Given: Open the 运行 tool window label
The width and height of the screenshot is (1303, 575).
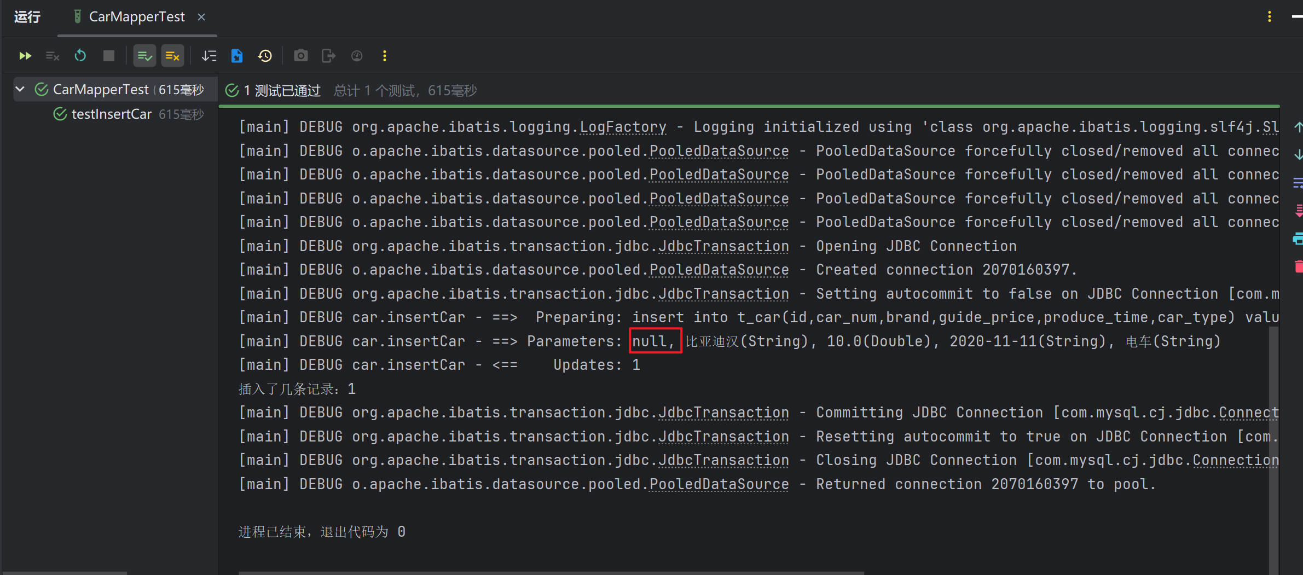Looking at the screenshot, I should (x=27, y=17).
